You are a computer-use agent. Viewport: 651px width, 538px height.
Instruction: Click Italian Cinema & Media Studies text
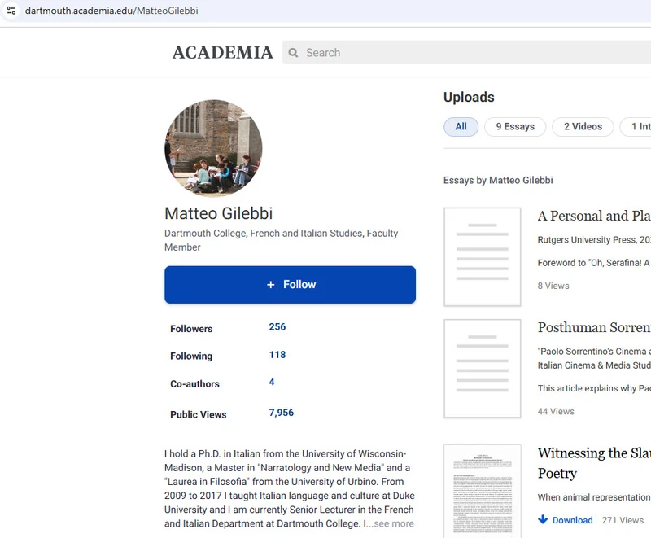(594, 365)
